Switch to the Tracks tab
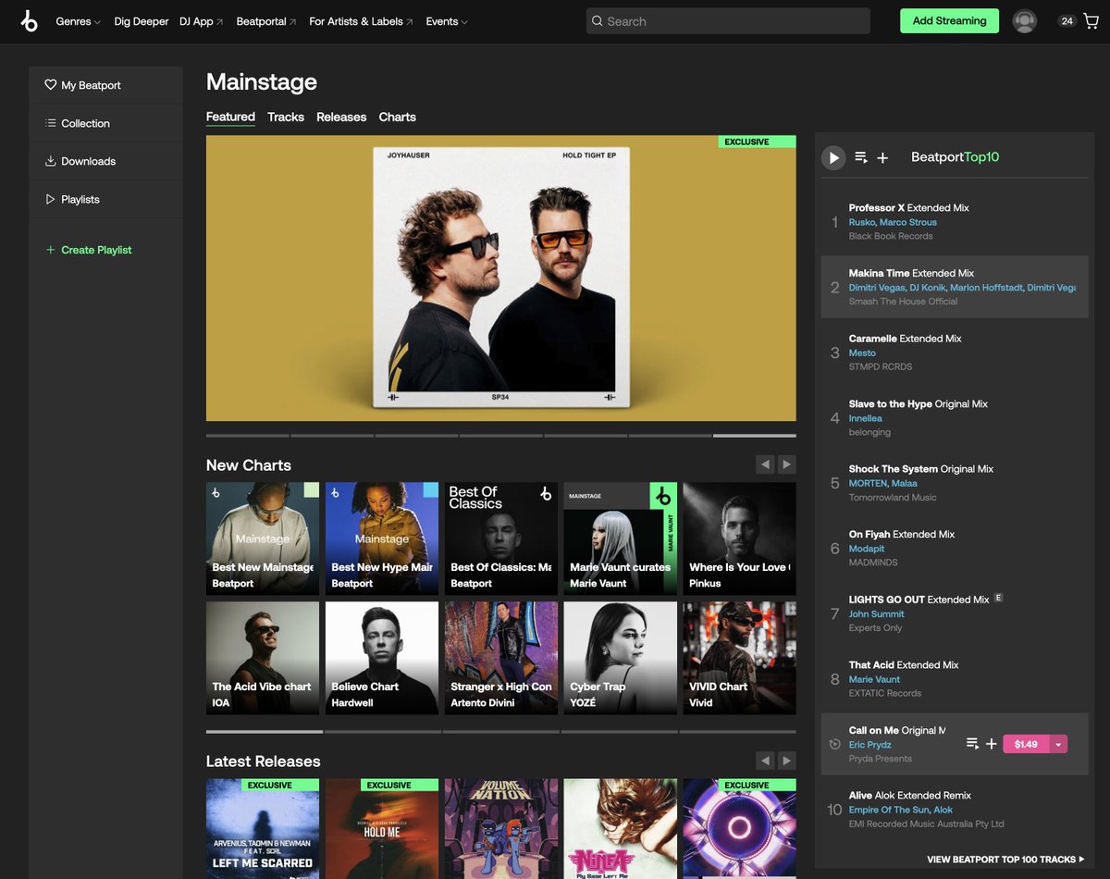Image resolution: width=1110 pixels, height=879 pixels. 286,117
